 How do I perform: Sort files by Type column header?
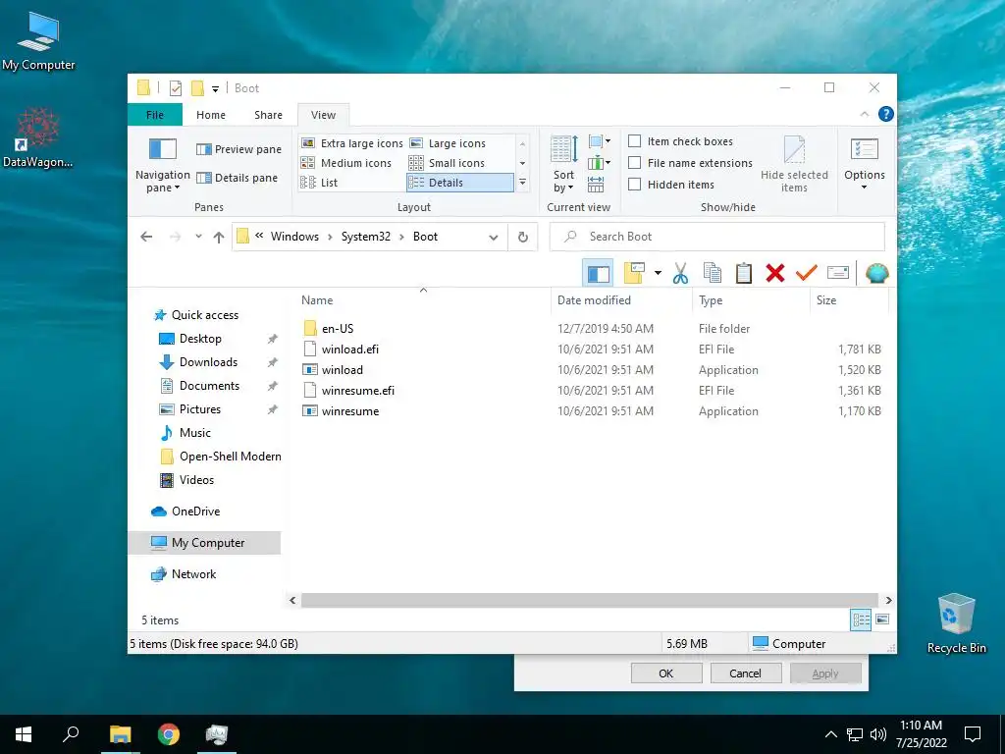point(751,300)
